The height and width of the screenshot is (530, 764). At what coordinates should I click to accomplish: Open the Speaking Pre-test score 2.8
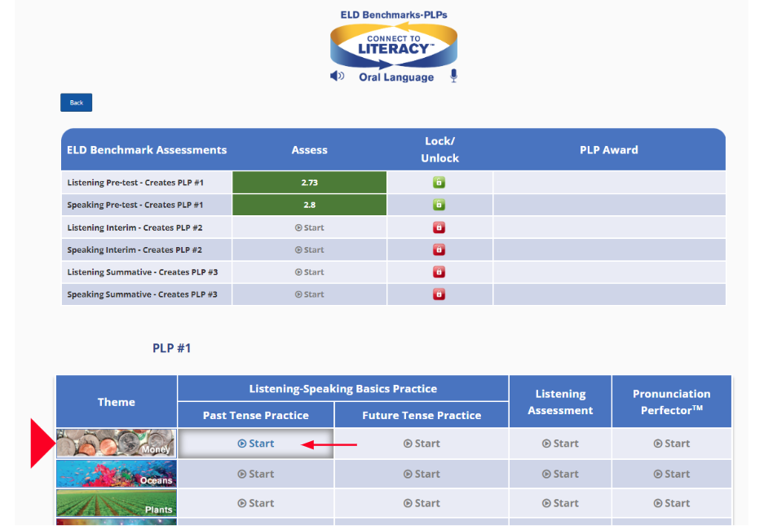point(309,205)
